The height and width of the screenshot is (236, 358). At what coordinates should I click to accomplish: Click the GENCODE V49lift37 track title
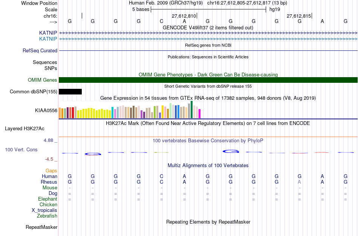tap(208, 27)
